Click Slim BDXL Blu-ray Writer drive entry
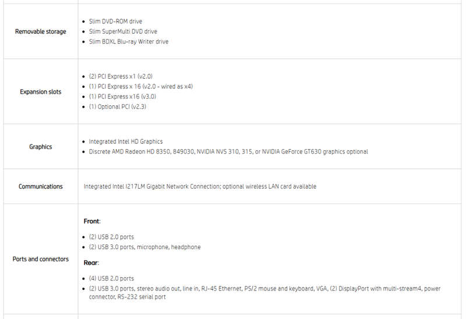Image resolution: width=466 pixels, height=319 pixels. [x=129, y=41]
